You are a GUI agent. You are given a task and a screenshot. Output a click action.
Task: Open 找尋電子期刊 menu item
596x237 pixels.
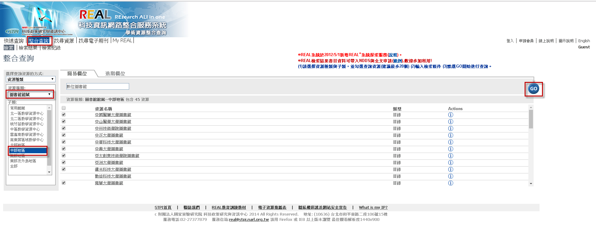pyautogui.click(x=93, y=41)
